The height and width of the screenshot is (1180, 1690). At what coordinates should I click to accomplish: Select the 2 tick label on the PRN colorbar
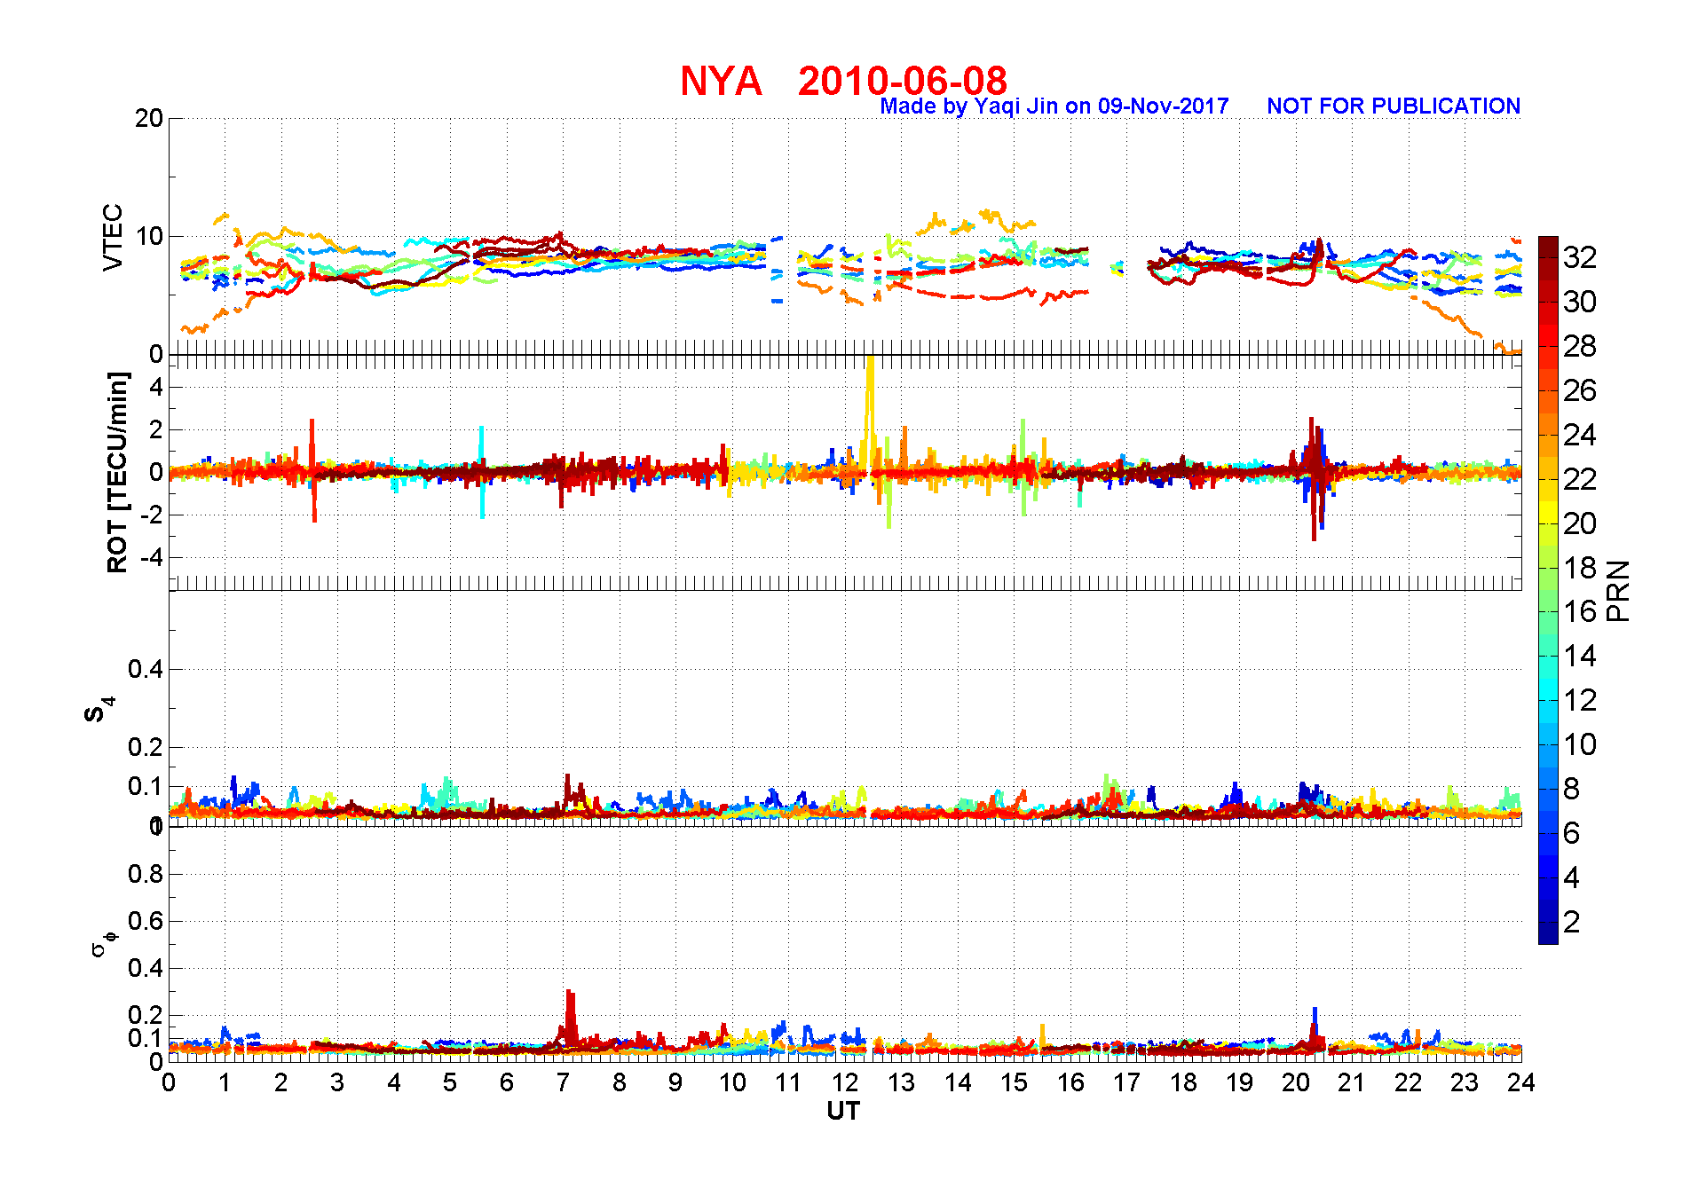pyautogui.click(x=1571, y=922)
